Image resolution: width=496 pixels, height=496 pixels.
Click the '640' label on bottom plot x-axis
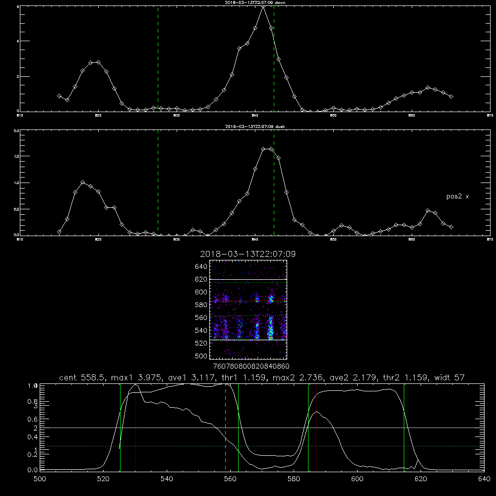(x=484, y=479)
